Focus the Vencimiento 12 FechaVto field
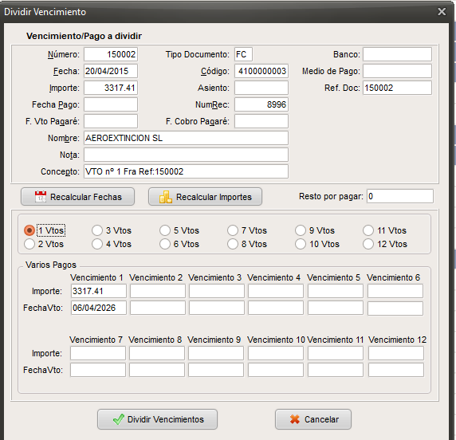The image size is (456, 440). click(396, 370)
